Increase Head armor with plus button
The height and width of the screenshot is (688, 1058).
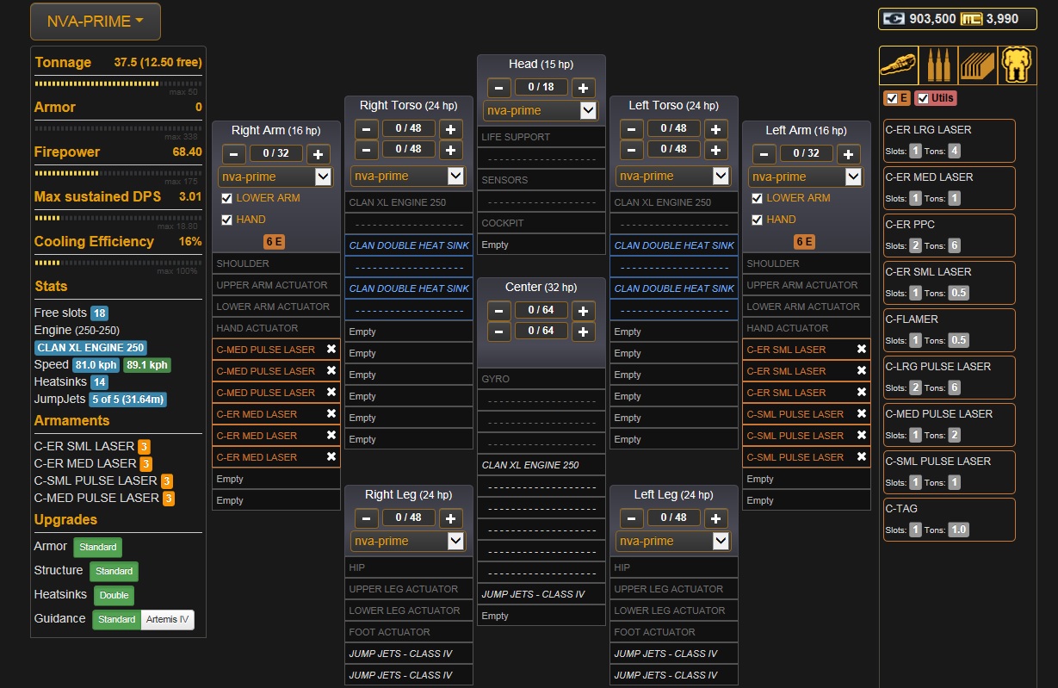tap(583, 87)
